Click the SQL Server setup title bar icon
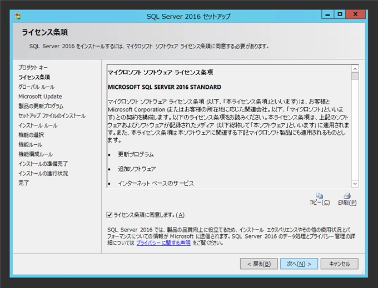This screenshot has height=288, width=378. coord(18,16)
